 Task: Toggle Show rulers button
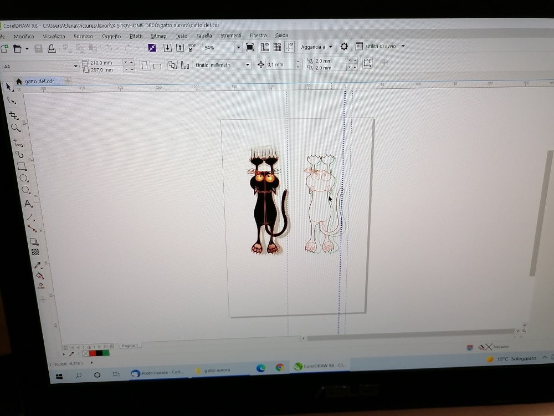point(265,47)
